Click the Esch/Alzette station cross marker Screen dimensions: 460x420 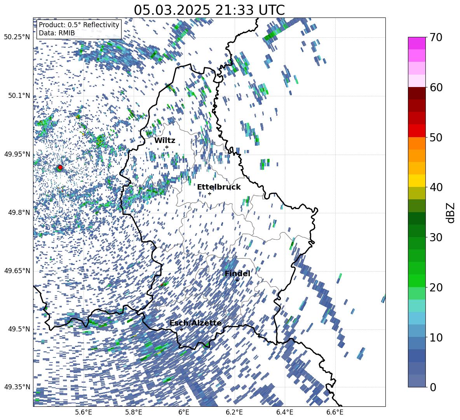[x=181, y=329]
